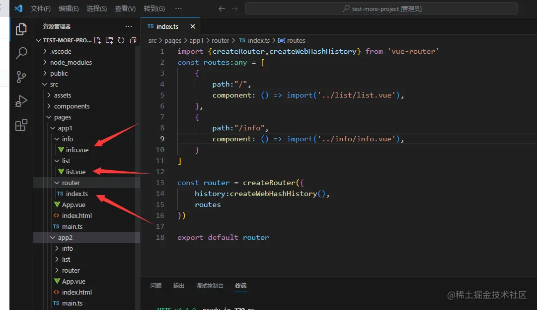The width and height of the screenshot is (537, 310).
Task: Click 'export default router' code line
Action: click(x=223, y=237)
